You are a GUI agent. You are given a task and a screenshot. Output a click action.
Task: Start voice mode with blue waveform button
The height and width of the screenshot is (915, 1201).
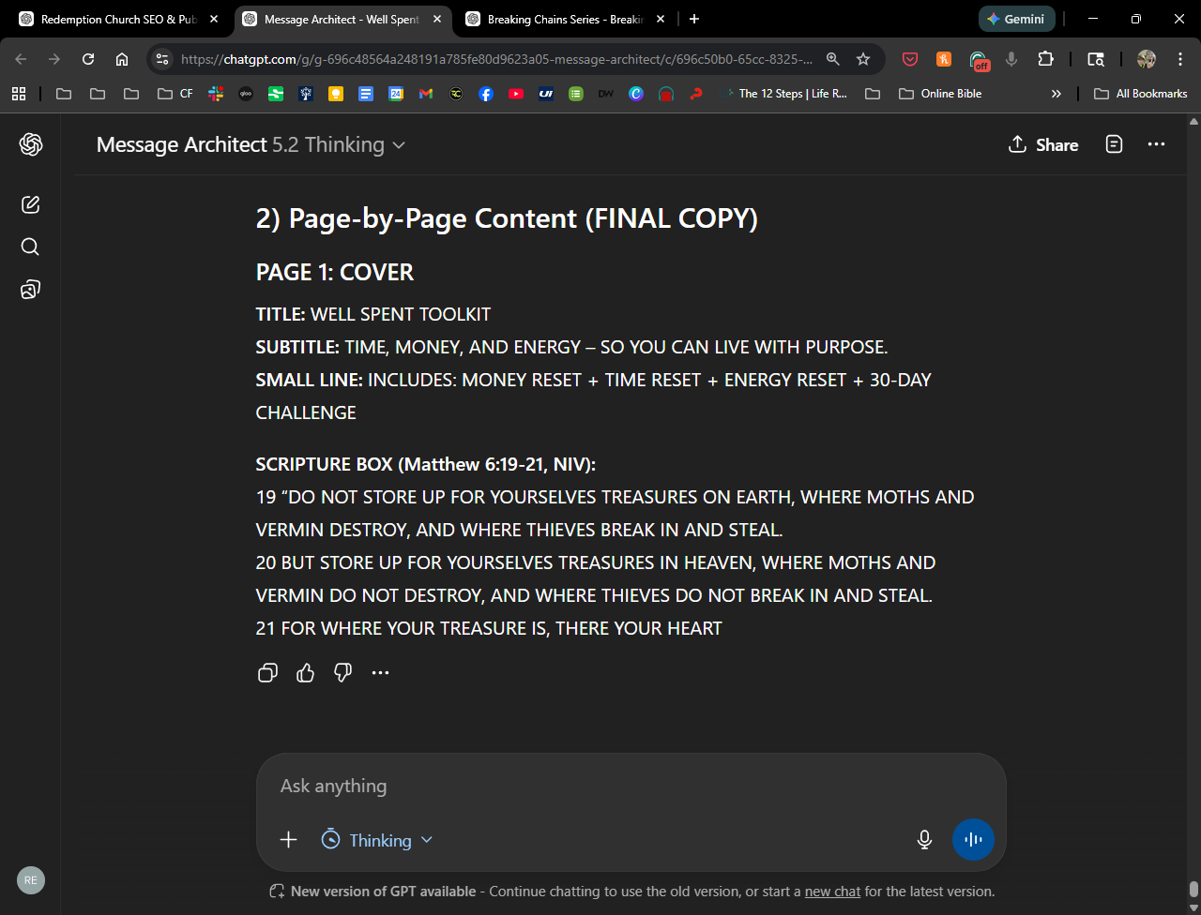pyautogui.click(x=973, y=840)
